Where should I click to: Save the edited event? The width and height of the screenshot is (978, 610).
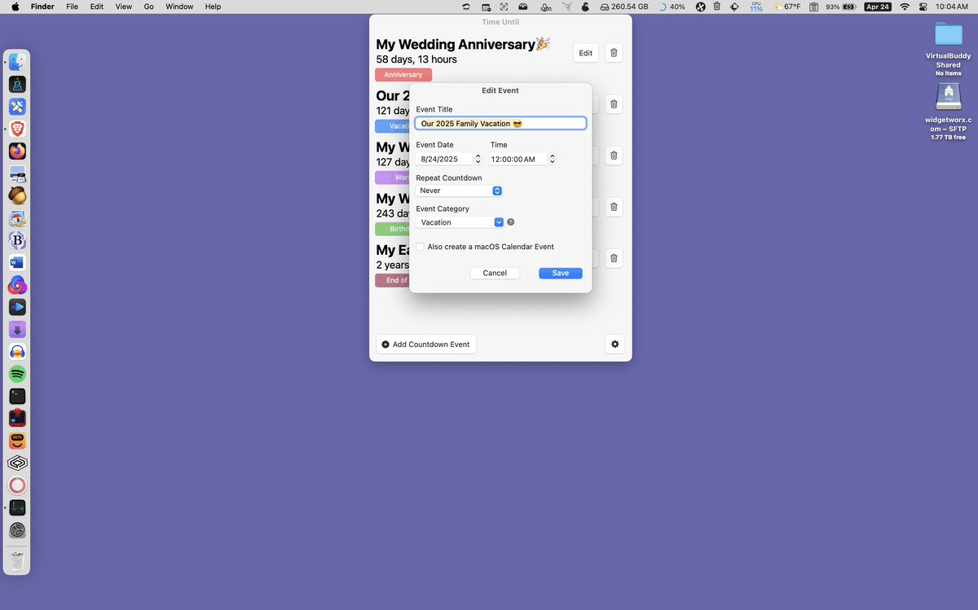click(561, 273)
